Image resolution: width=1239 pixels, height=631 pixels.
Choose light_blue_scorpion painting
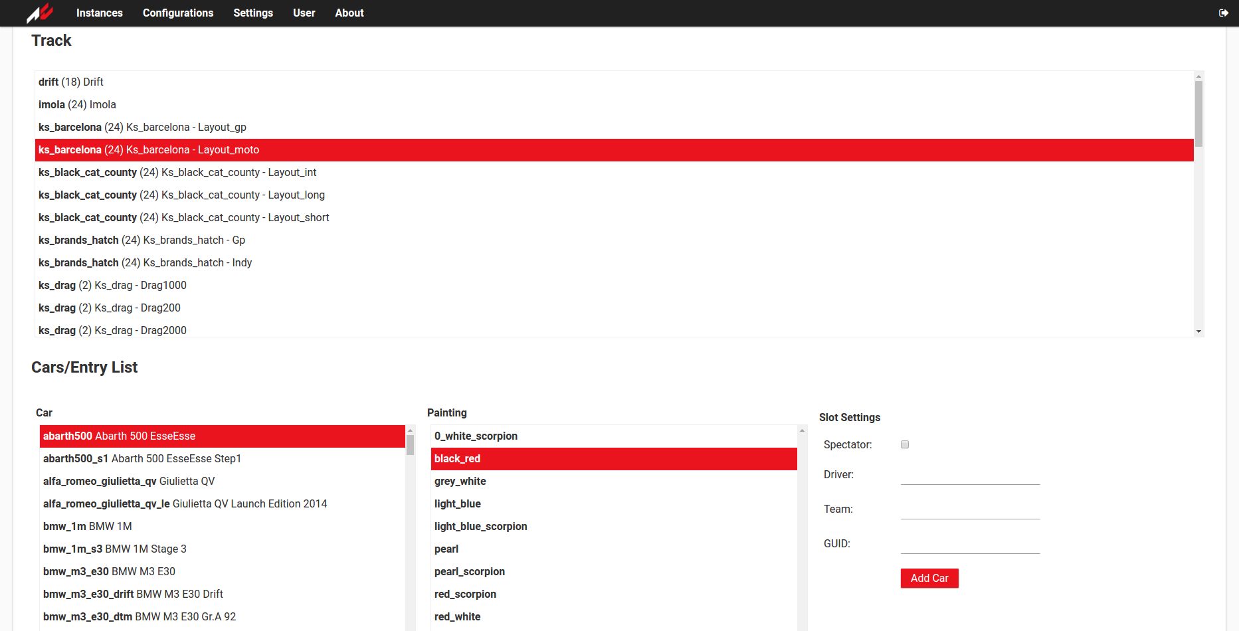pyautogui.click(x=615, y=527)
